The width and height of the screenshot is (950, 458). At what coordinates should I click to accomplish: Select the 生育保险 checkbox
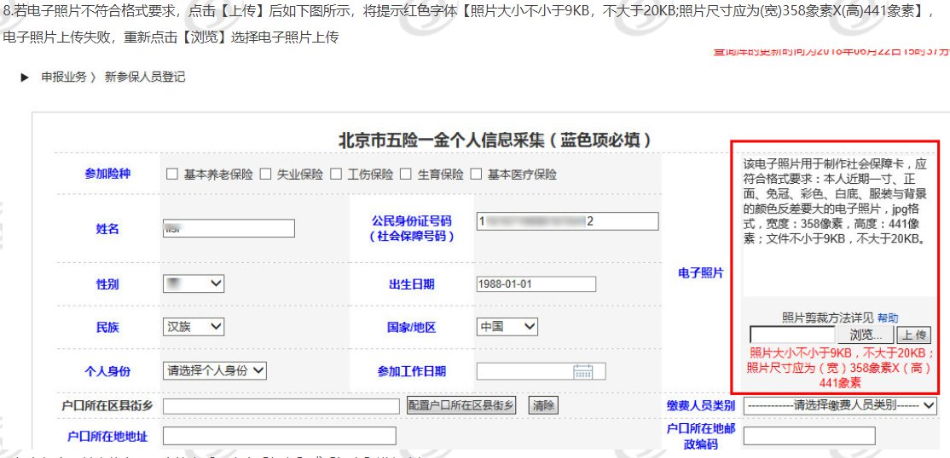tap(406, 175)
